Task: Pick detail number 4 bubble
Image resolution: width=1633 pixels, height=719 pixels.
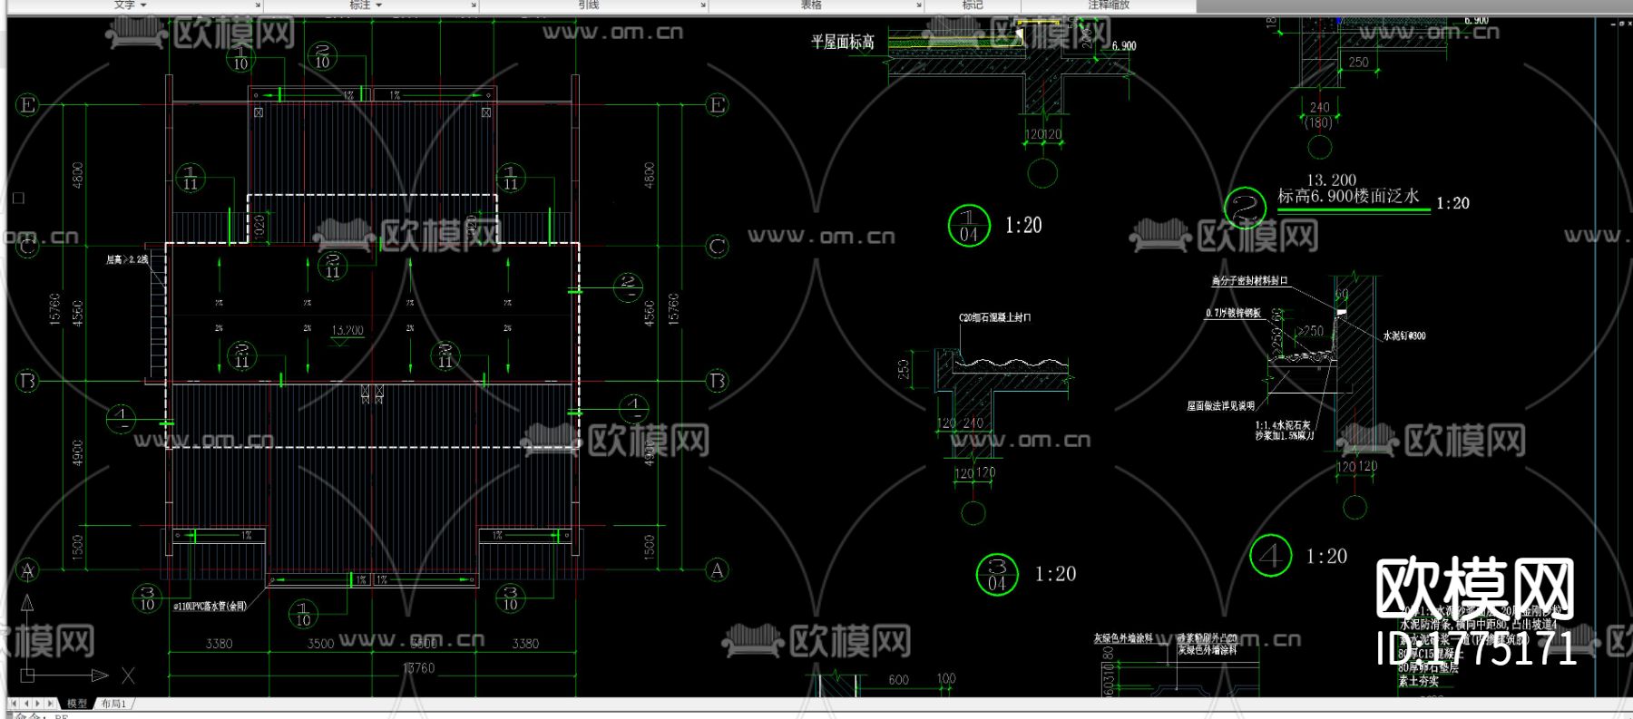Action: pyautogui.click(x=1270, y=555)
